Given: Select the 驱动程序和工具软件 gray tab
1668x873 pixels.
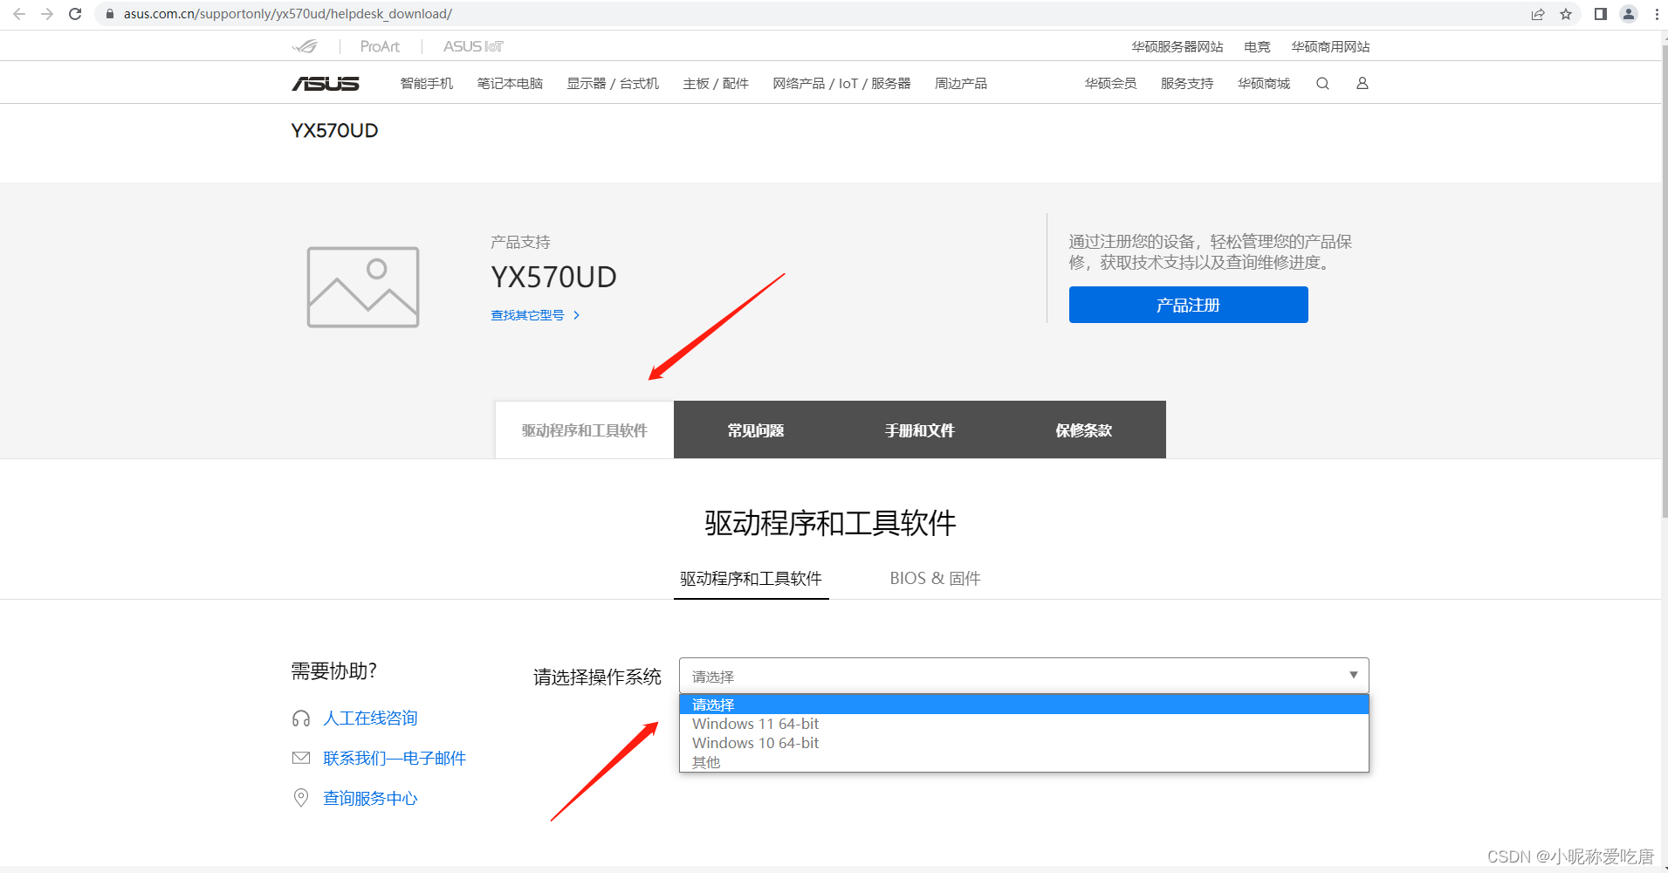Looking at the screenshot, I should pos(585,430).
